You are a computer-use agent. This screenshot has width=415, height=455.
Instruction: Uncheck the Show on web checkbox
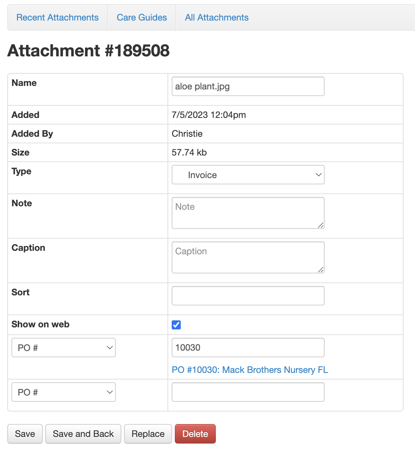click(x=176, y=325)
